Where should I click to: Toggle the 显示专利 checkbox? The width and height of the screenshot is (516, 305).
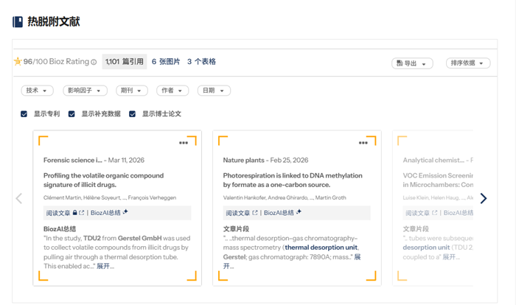24,114
